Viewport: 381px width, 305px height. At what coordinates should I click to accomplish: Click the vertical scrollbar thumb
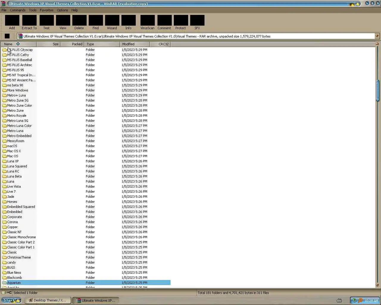(377, 91)
